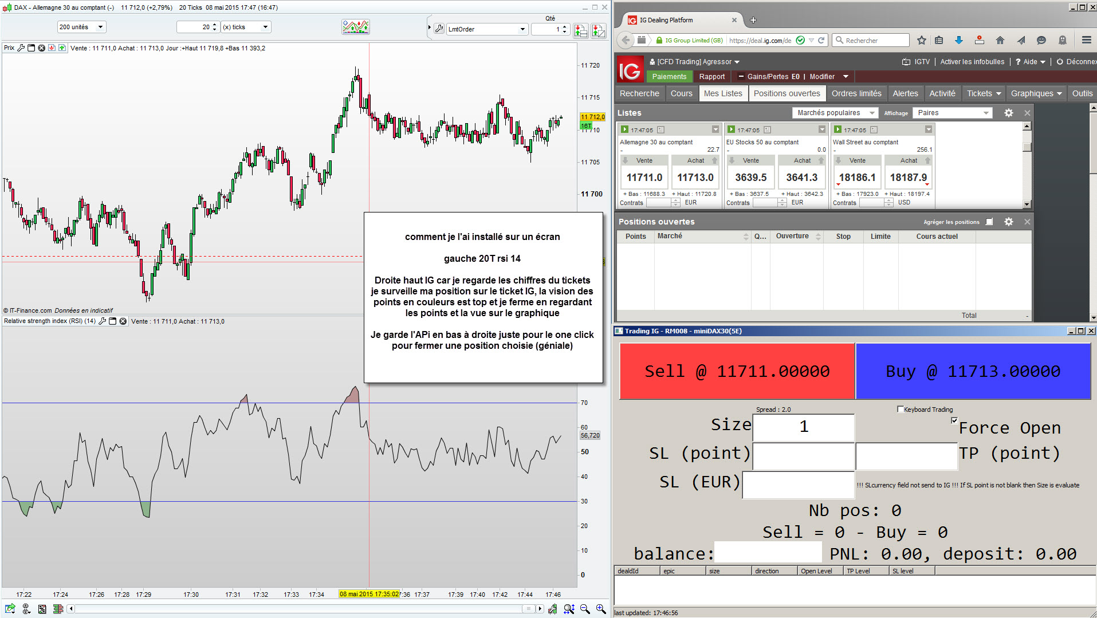The width and height of the screenshot is (1097, 618).
Task: Open settings gear of Listes panel
Action: pos(1009,113)
